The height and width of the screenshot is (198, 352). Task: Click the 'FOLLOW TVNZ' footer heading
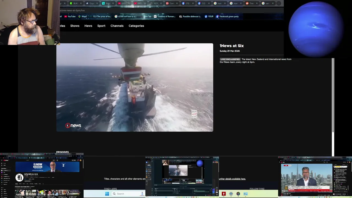257,189
